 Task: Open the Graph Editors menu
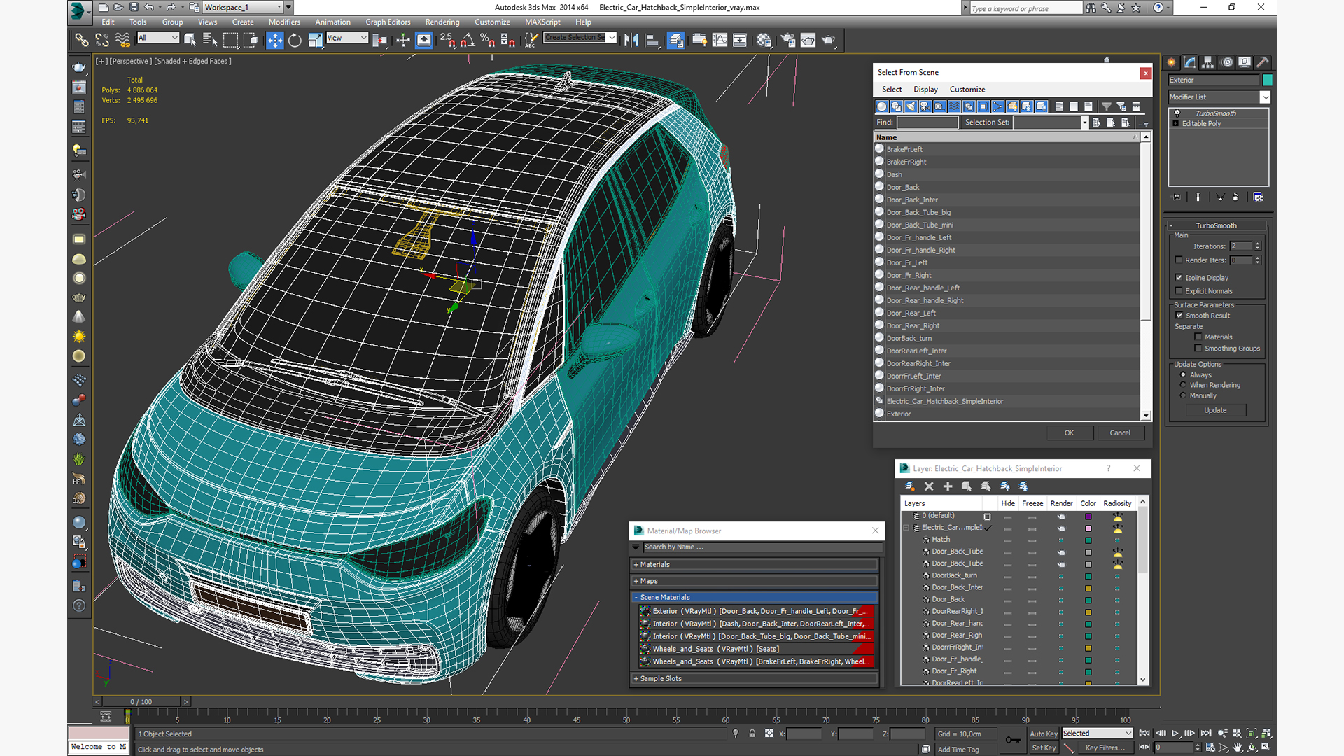point(388,22)
